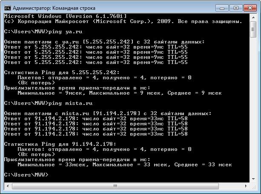Click 'Статистика Ping для 91.194.2.178:'
Screen dimensions: 261x194
pos(60,144)
